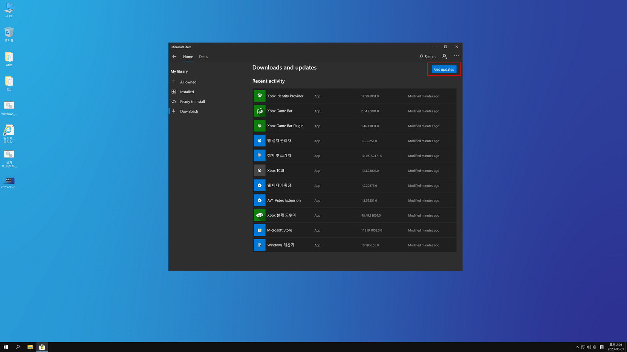
Task: Select the Etc folder icon
Action: click(x=9, y=83)
